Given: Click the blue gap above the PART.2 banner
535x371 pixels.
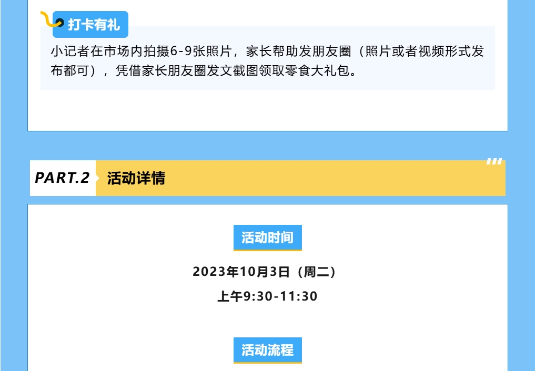Looking at the screenshot, I should (x=267, y=146).
